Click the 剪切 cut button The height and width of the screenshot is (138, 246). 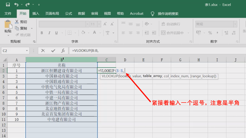tap(21, 22)
